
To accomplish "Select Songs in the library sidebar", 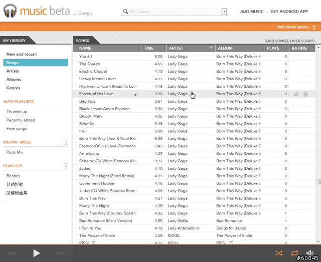I will pos(36,63).
